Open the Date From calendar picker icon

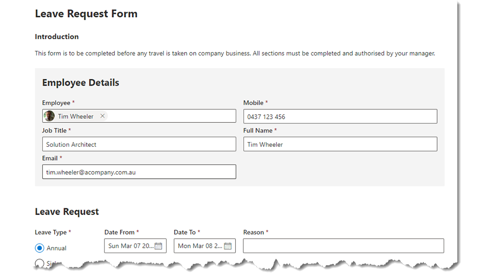coord(158,246)
